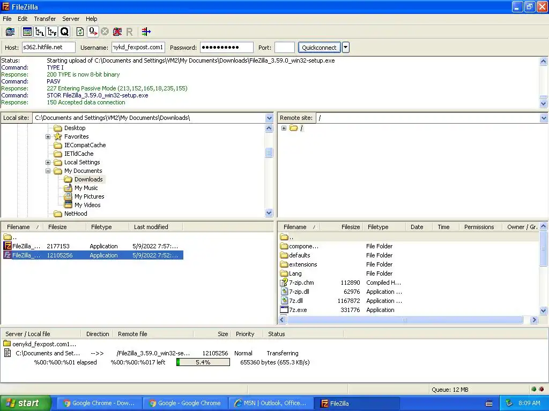The image size is (549, 411).
Task: Toggle local directory tree view
Action: (40, 32)
